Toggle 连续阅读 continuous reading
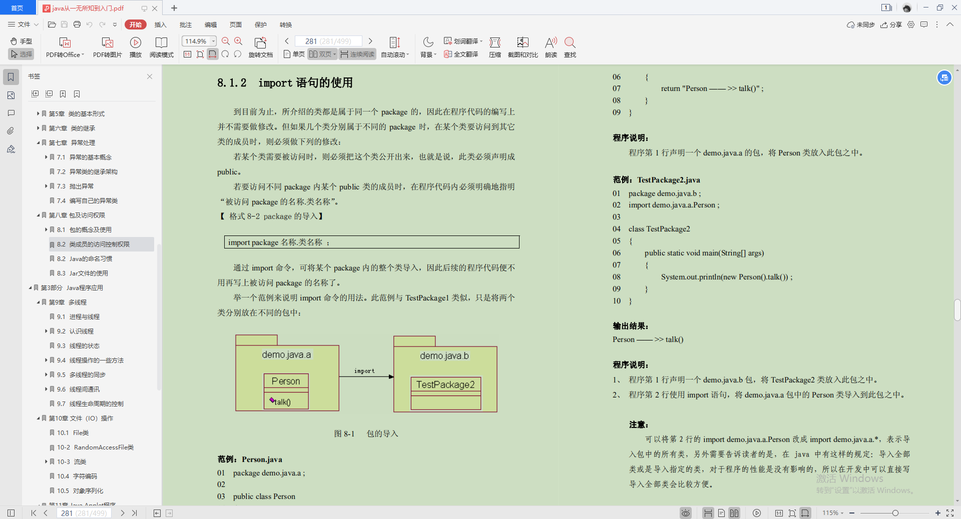961x519 pixels. (x=357, y=54)
